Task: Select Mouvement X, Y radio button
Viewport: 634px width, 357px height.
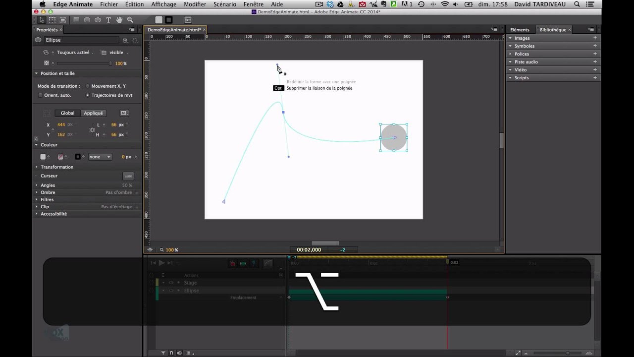Action: point(88,86)
